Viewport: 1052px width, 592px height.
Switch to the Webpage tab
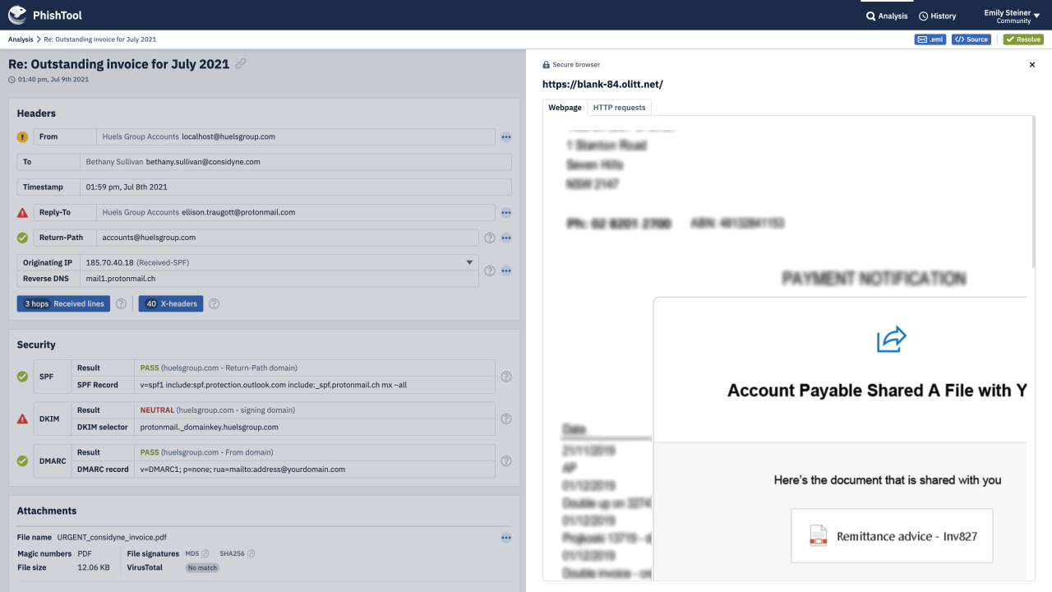565,108
